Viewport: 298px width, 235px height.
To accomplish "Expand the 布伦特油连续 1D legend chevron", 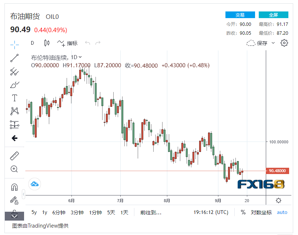I will [80, 57].
